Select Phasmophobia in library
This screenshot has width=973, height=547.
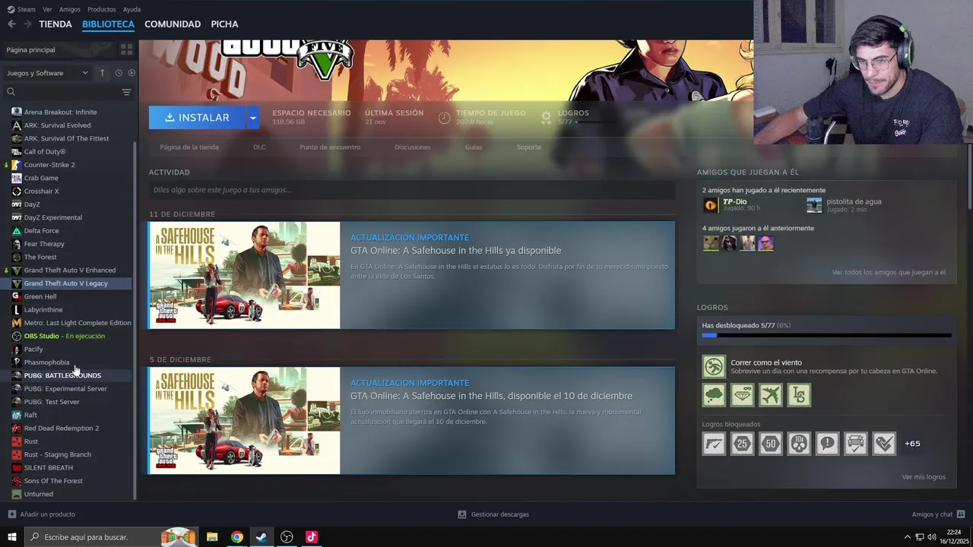coord(46,362)
